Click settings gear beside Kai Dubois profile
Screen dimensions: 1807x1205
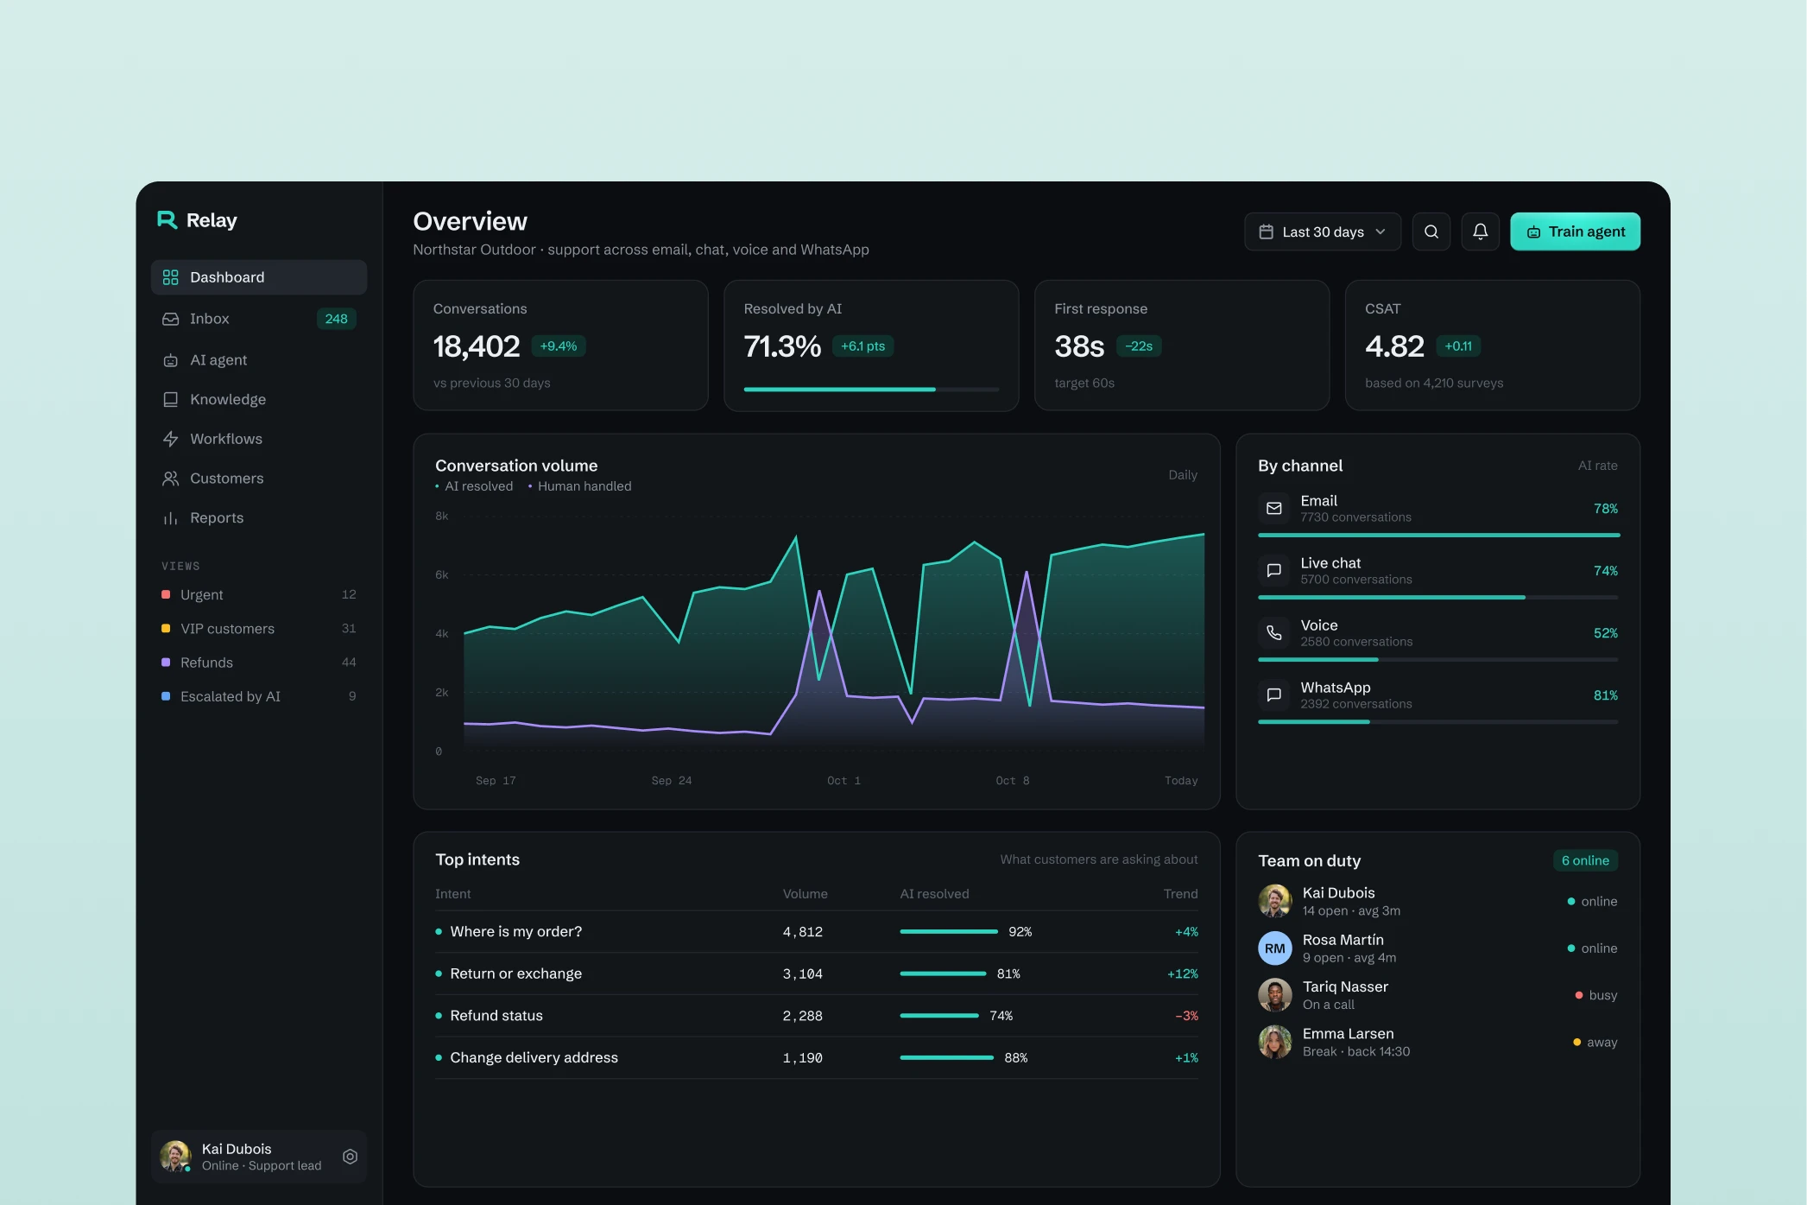350,1157
